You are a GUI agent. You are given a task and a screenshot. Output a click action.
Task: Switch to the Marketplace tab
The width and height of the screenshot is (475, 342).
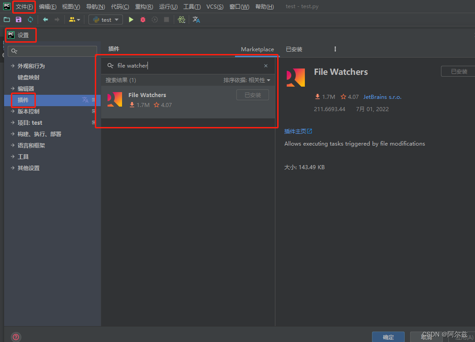click(x=257, y=49)
